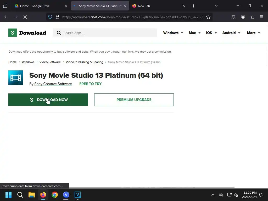
Task: Open the Firefox account icon
Action: point(243,17)
